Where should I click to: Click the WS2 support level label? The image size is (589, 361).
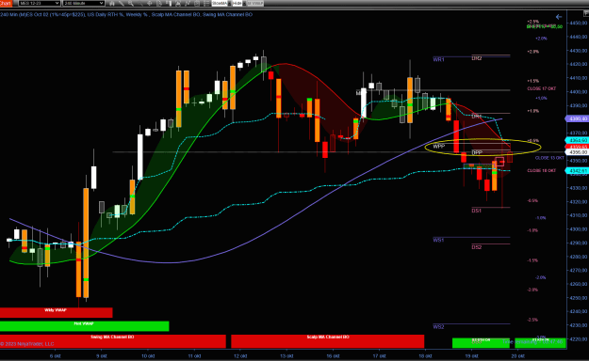pos(438,327)
